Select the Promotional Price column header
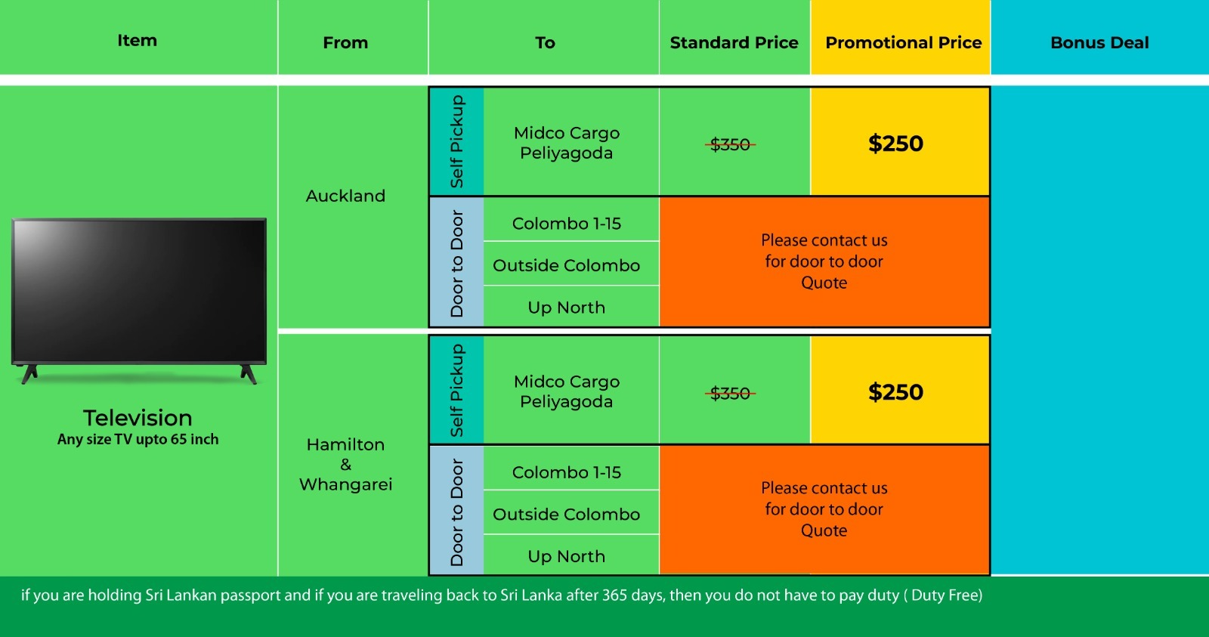Screen dimensions: 1209x637 [x=903, y=43]
